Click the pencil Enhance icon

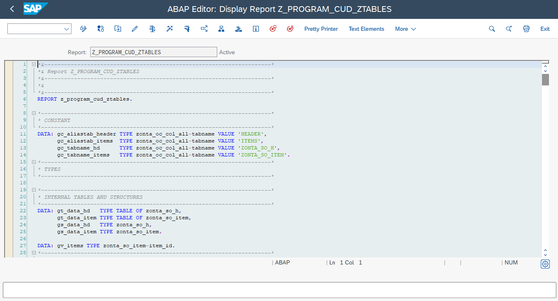pyautogui.click(x=135, y=29)
